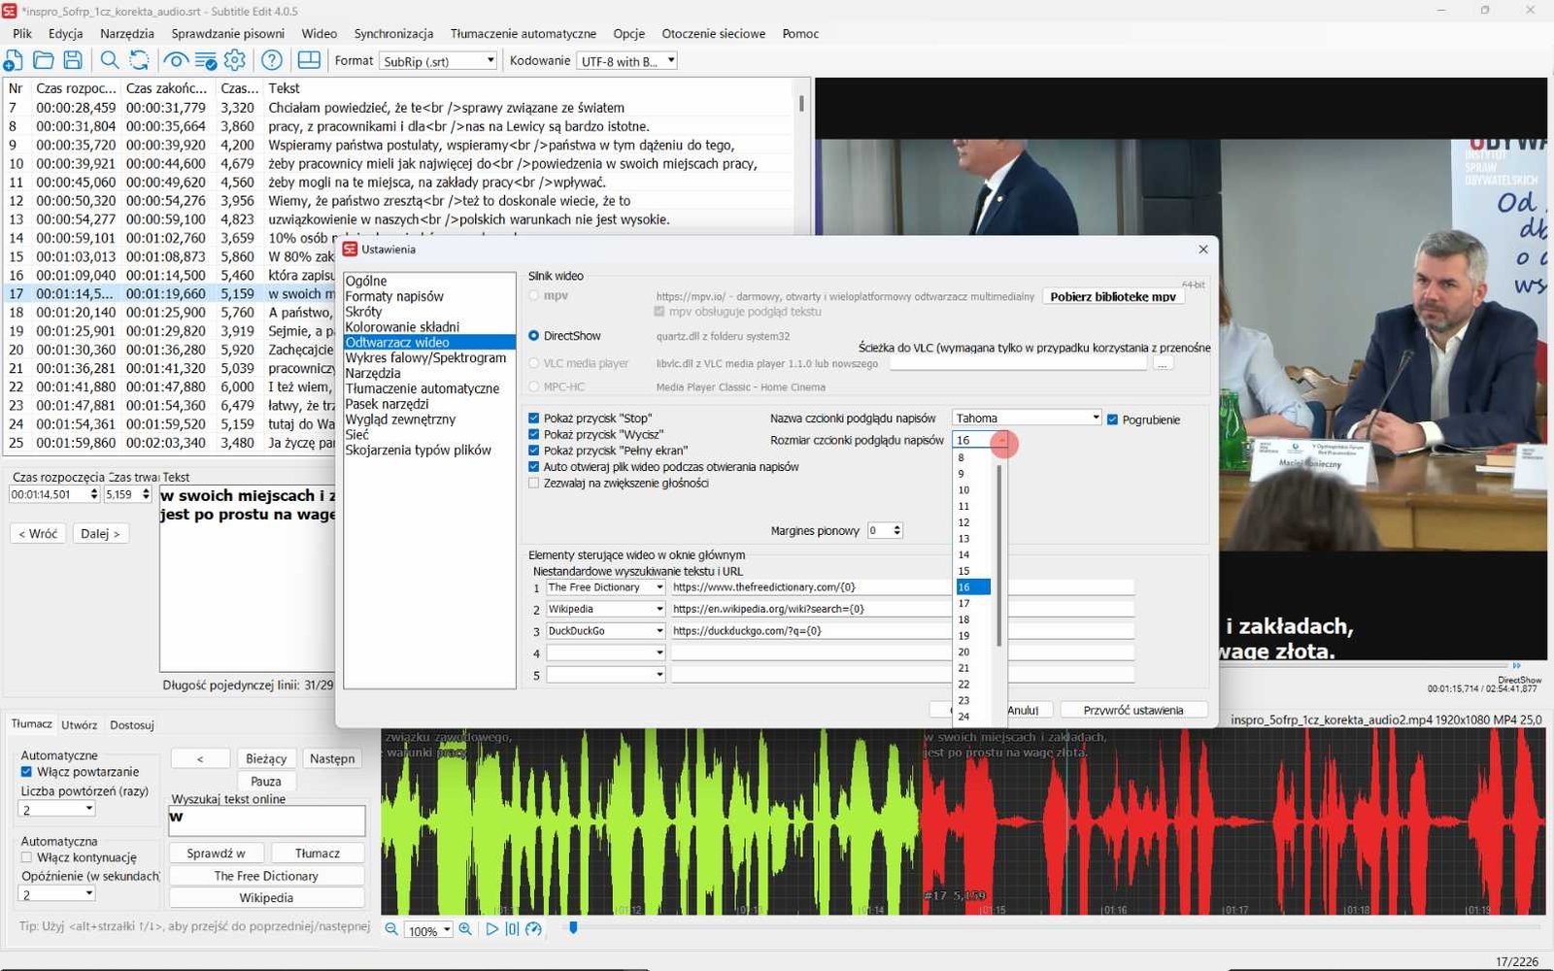This screenshot has width=1554, height=971.
Task: Open the Find magnifier tool in toolbar
Action: coord(110,60)
